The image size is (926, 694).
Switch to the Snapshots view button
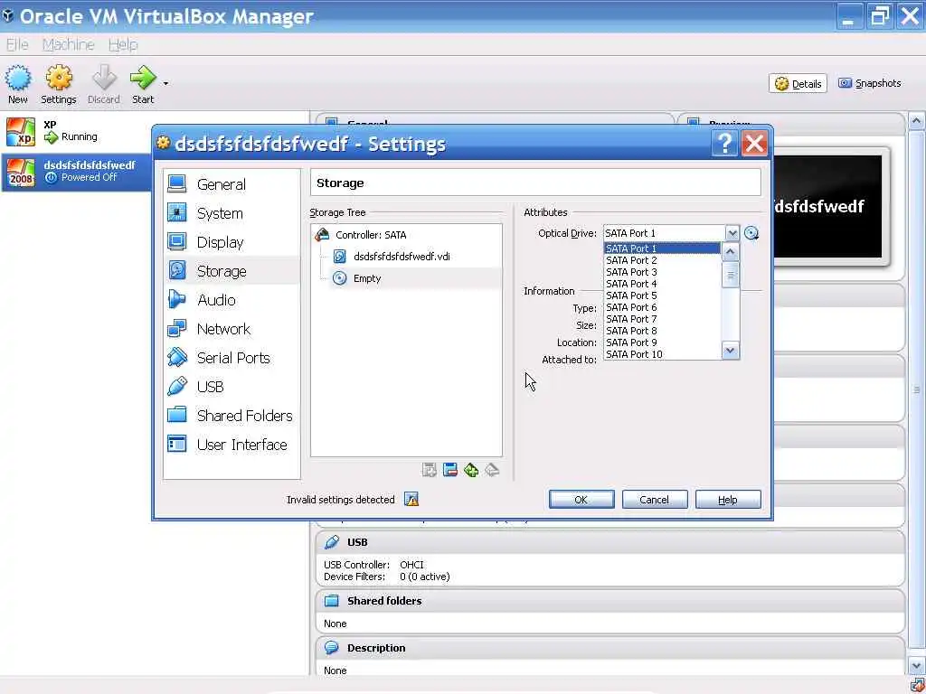pyautogui.click(x=870, y=83)
